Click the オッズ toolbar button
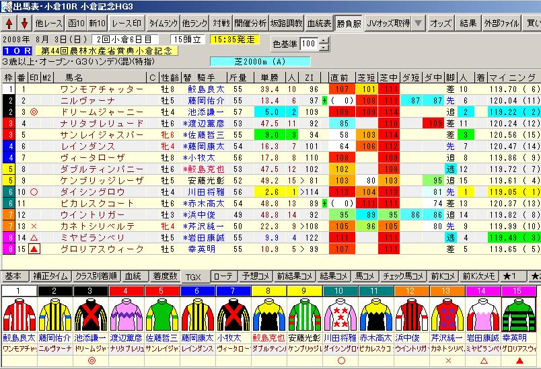Image resolution: width=541 pixels, height=369 pixels. point(441,24)
